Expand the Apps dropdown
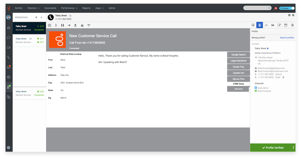 (99, 8)
